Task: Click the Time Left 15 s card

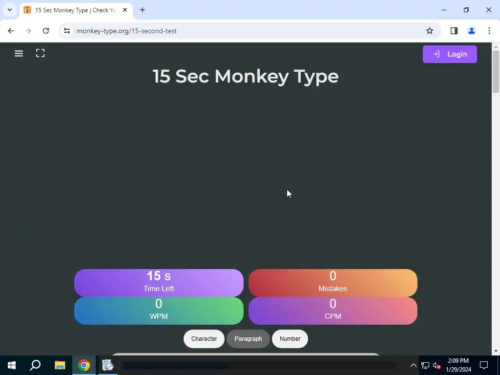Action: (x=159, y=283)
